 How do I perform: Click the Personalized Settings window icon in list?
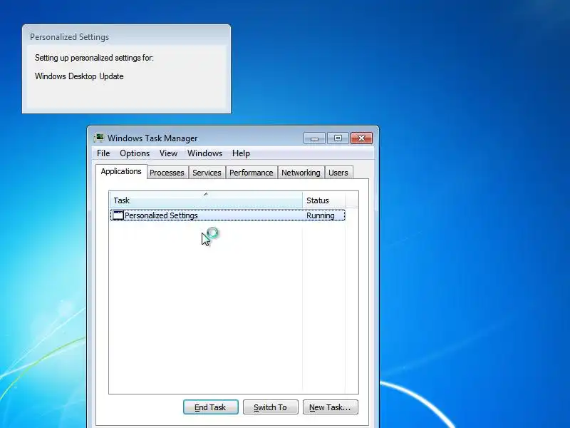[118, 215]
